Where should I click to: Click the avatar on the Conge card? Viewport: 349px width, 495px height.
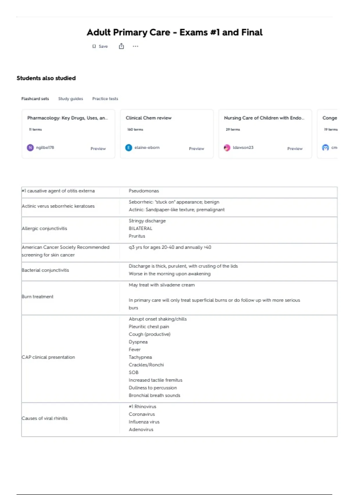(x=325, y=148)
